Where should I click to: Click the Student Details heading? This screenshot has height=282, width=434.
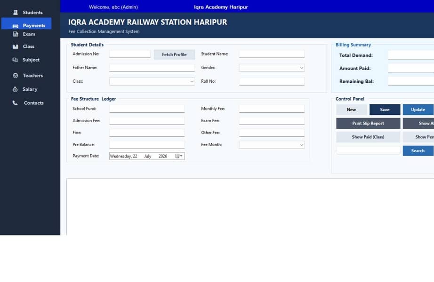point(87,45)
